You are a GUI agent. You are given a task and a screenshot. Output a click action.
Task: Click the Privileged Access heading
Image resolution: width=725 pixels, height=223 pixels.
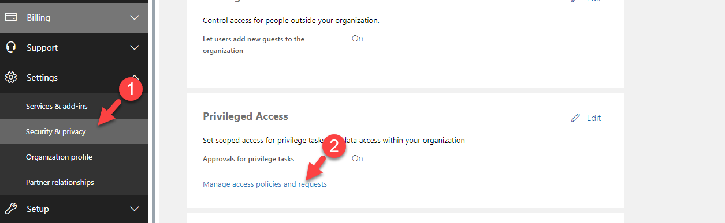coord(246,116)
